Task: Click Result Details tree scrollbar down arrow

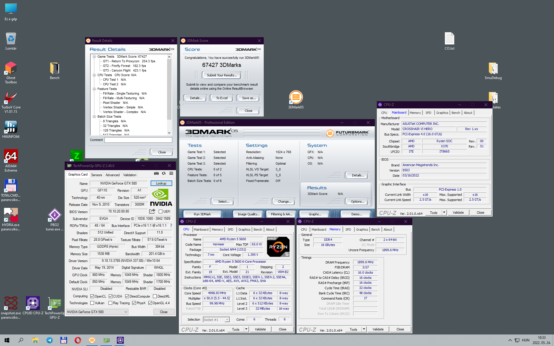Action: pos(169,133)
